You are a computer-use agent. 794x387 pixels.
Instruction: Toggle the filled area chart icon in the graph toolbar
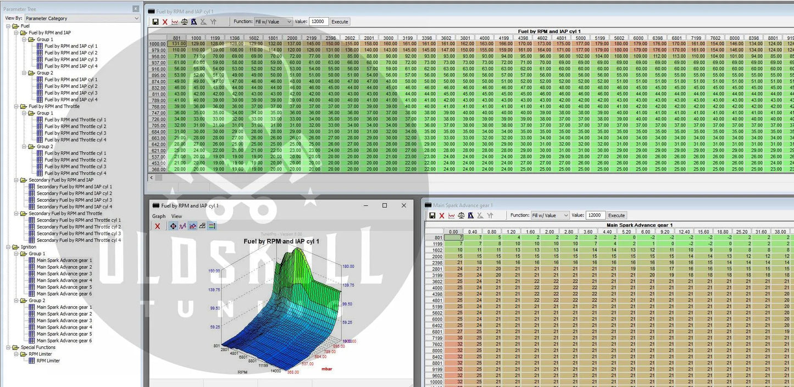192,226
